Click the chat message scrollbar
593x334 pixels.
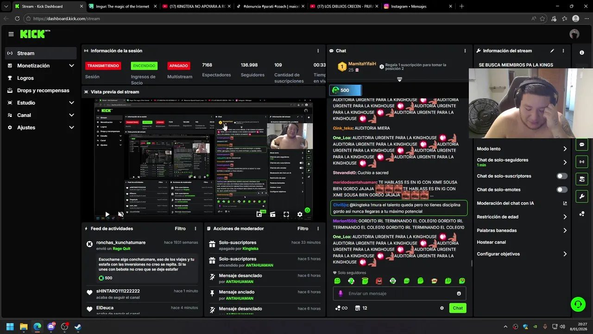click(x=472, y=263)
